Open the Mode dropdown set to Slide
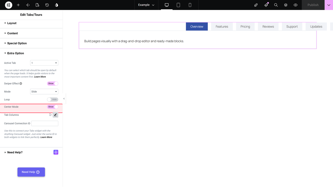This screenshot has width=333, height=187. (x=44, y=91)
